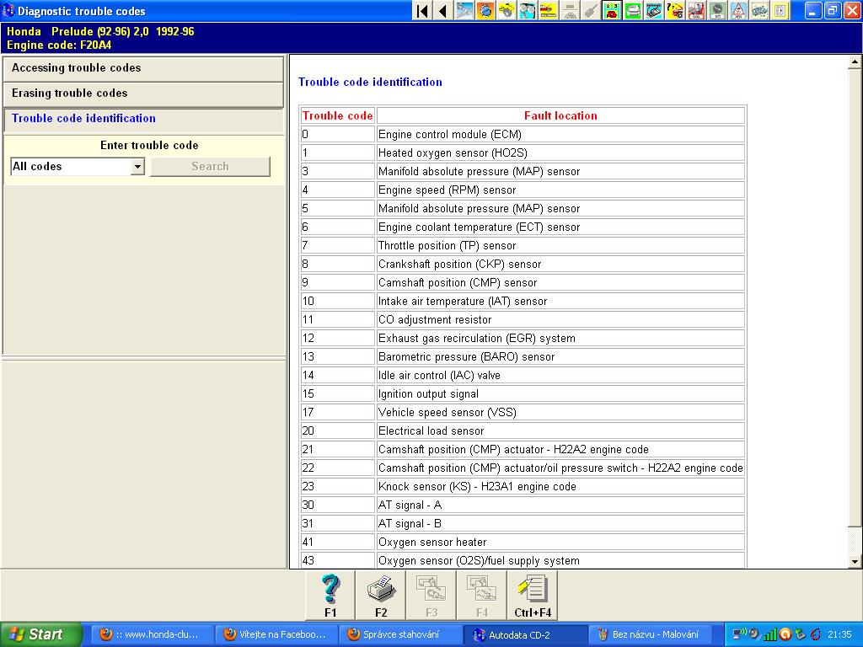This screenshot has width=863, height=647.
Task: Select the warning triangle toolbar icon
Action: (738, 11)
